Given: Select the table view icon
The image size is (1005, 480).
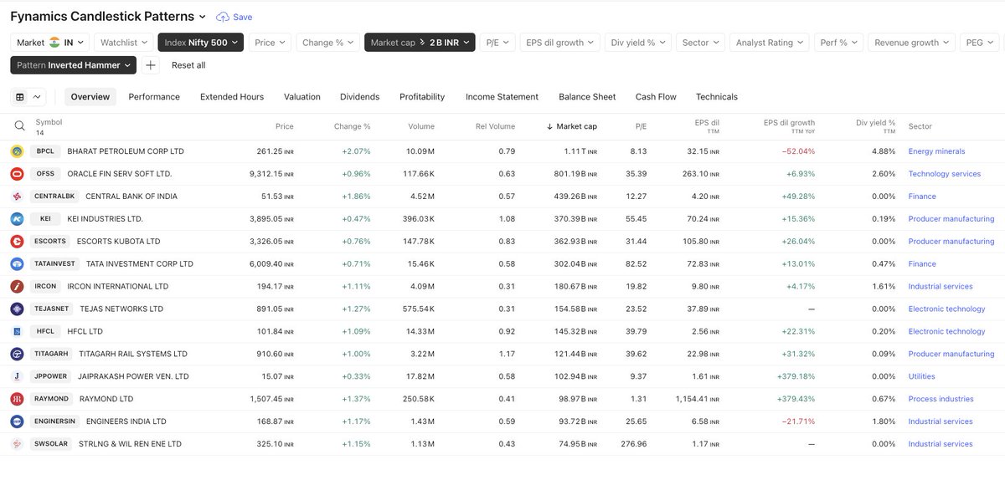Looking at the screenshot, I should [20, 97].
